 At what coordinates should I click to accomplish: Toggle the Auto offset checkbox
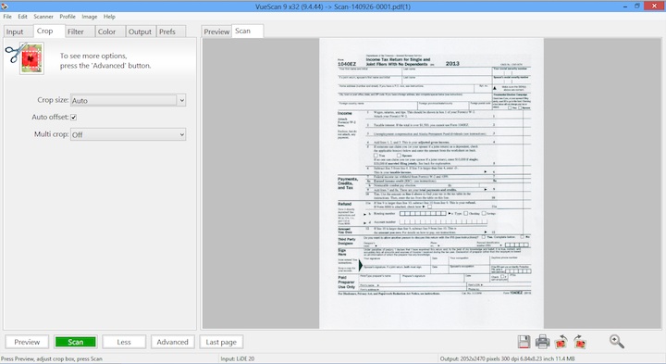73,117
